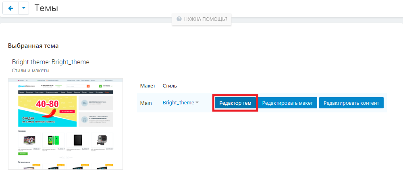Select the Main layout row label
Image resolution: width=403 pixels, height=175 pixels.
tap(146, 103)
